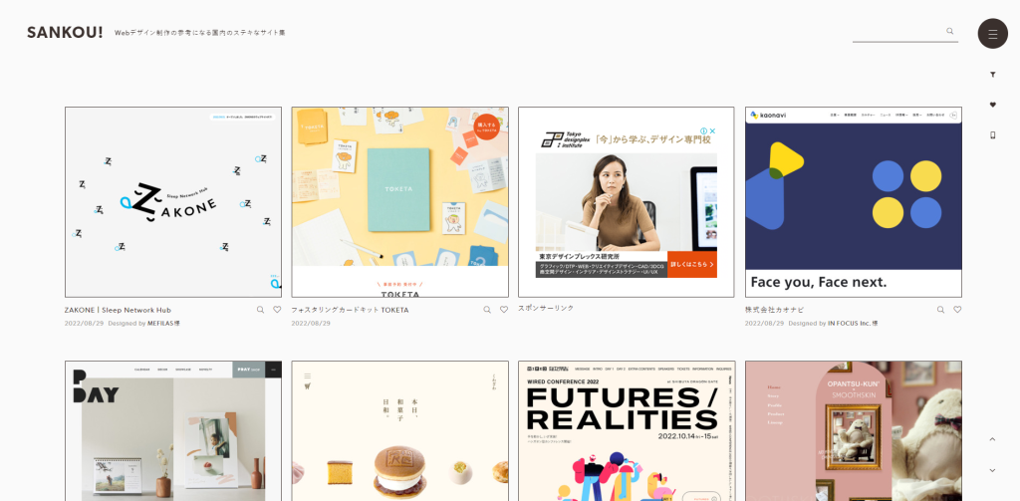Open designer link MEFILAS

coord(163,324)
